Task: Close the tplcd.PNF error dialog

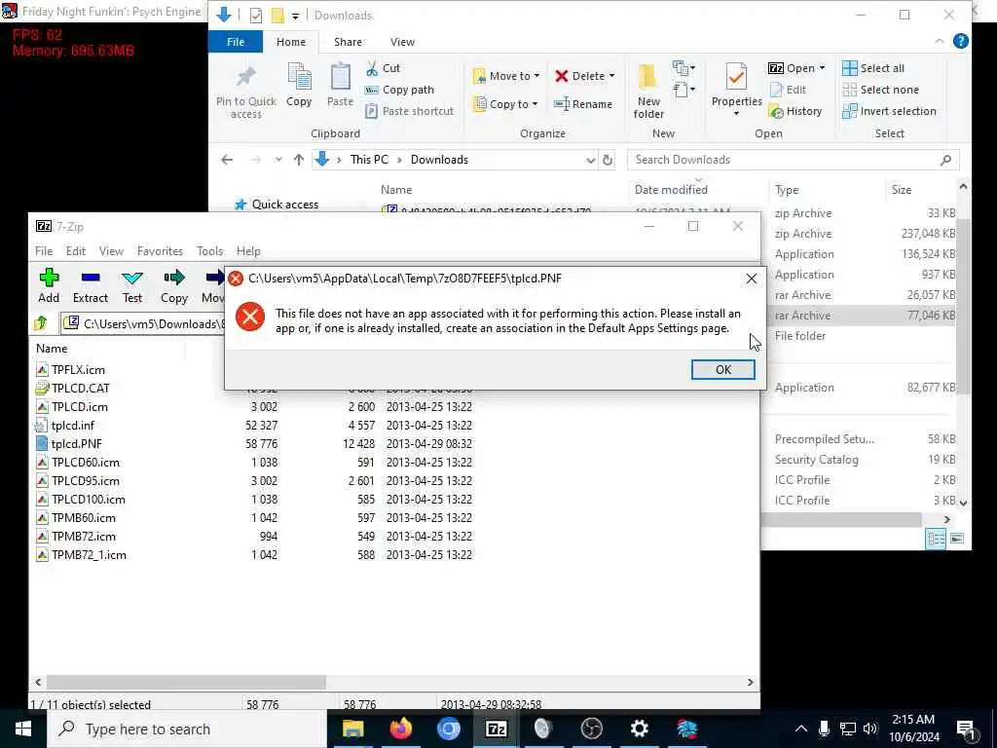Action: click(751, 279)
